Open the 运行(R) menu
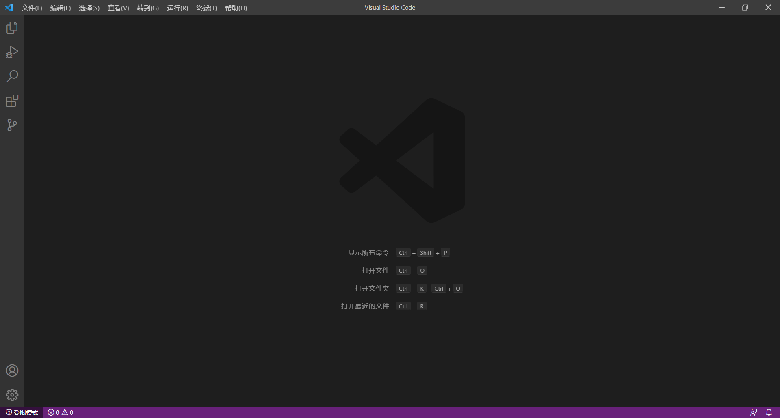 [178, 8]
